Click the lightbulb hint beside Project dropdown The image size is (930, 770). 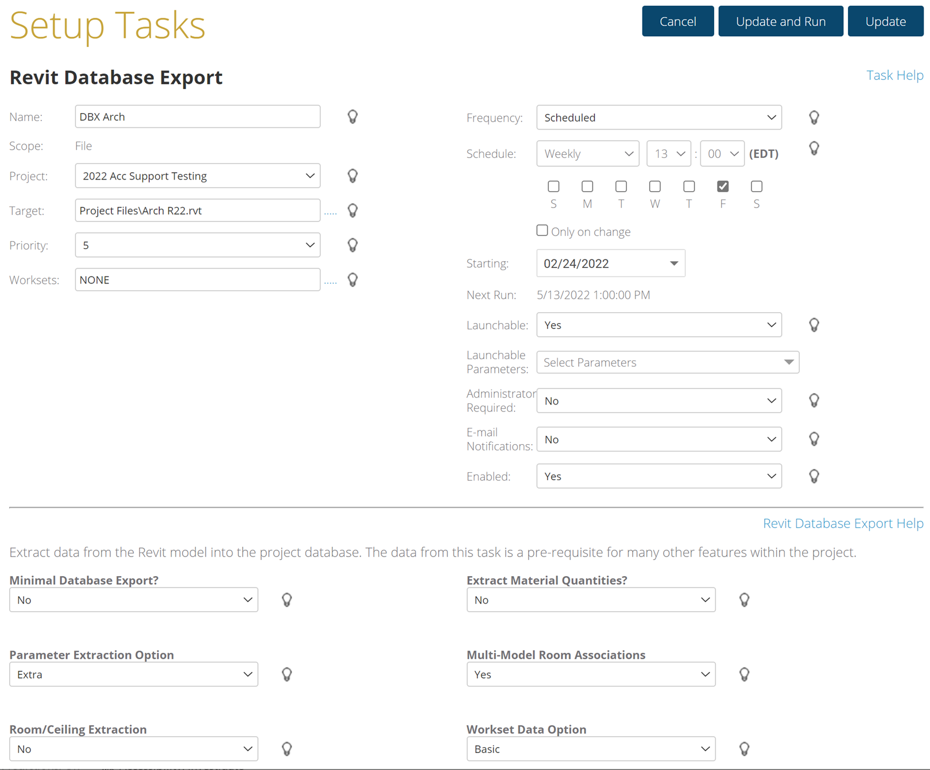352,176
